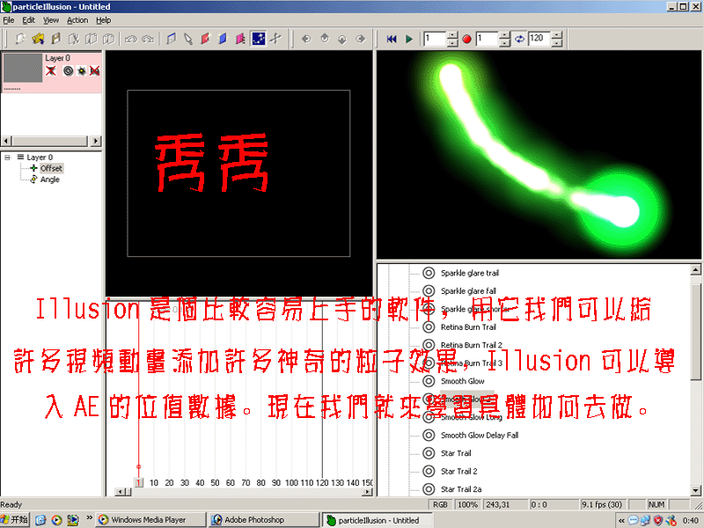704x528 pixels.
Task: Click the crosshair move tool icon
Action: point(275,39)
